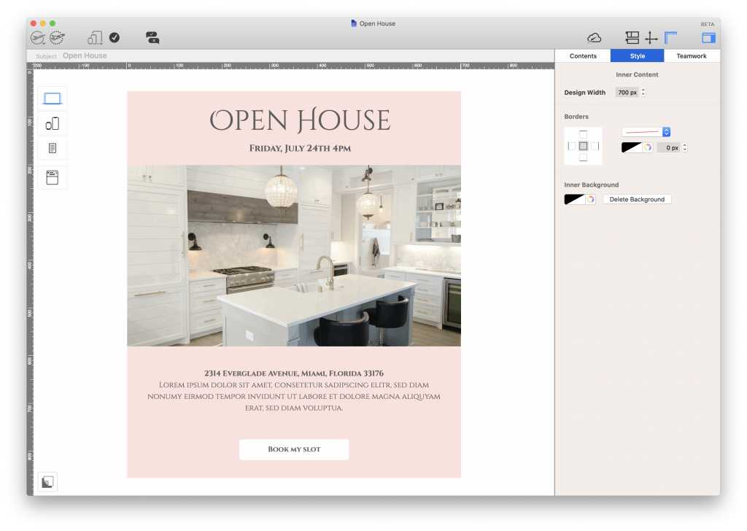The height and width of the screenshot is (531, 747).
Task: Toggle the left border selector box
Action: [572, 146]
